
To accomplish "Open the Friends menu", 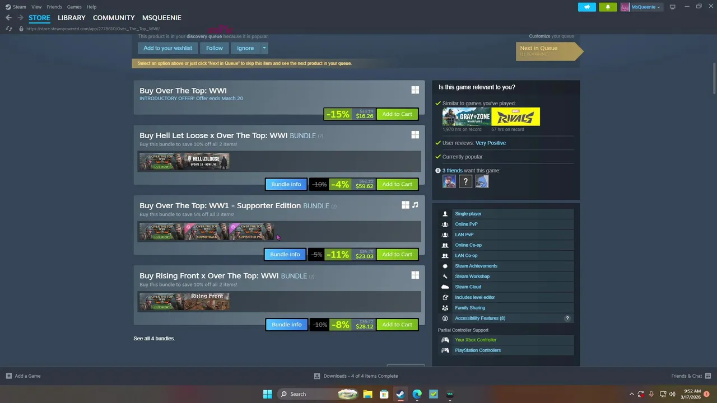I will [x=54, y=7].
